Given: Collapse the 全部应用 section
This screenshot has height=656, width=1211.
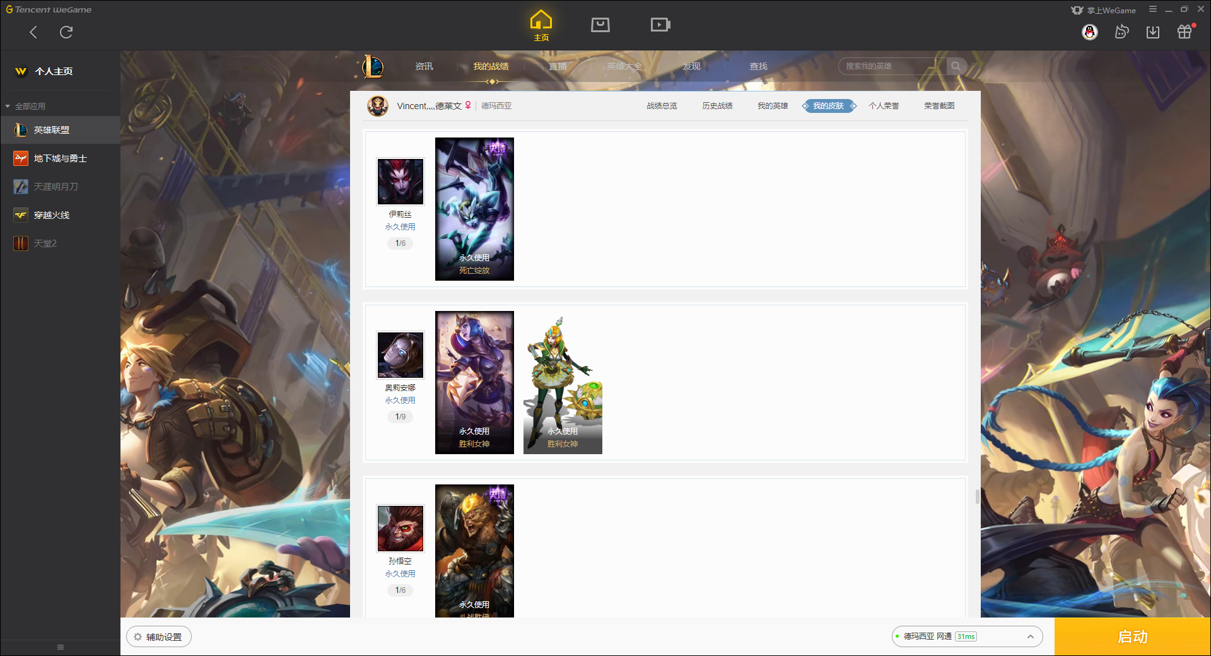Looking at the screenshot, I should [x=25, y=106].
